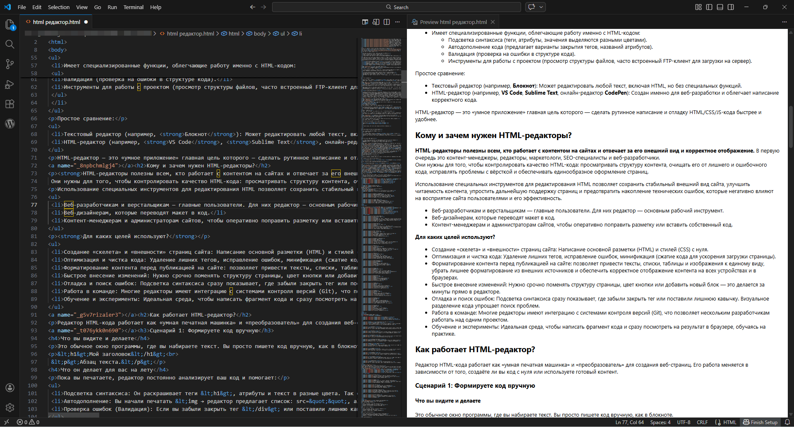Open the Extensions view
The width and height of the screenshot is (794, 427).
pos(10,104)
